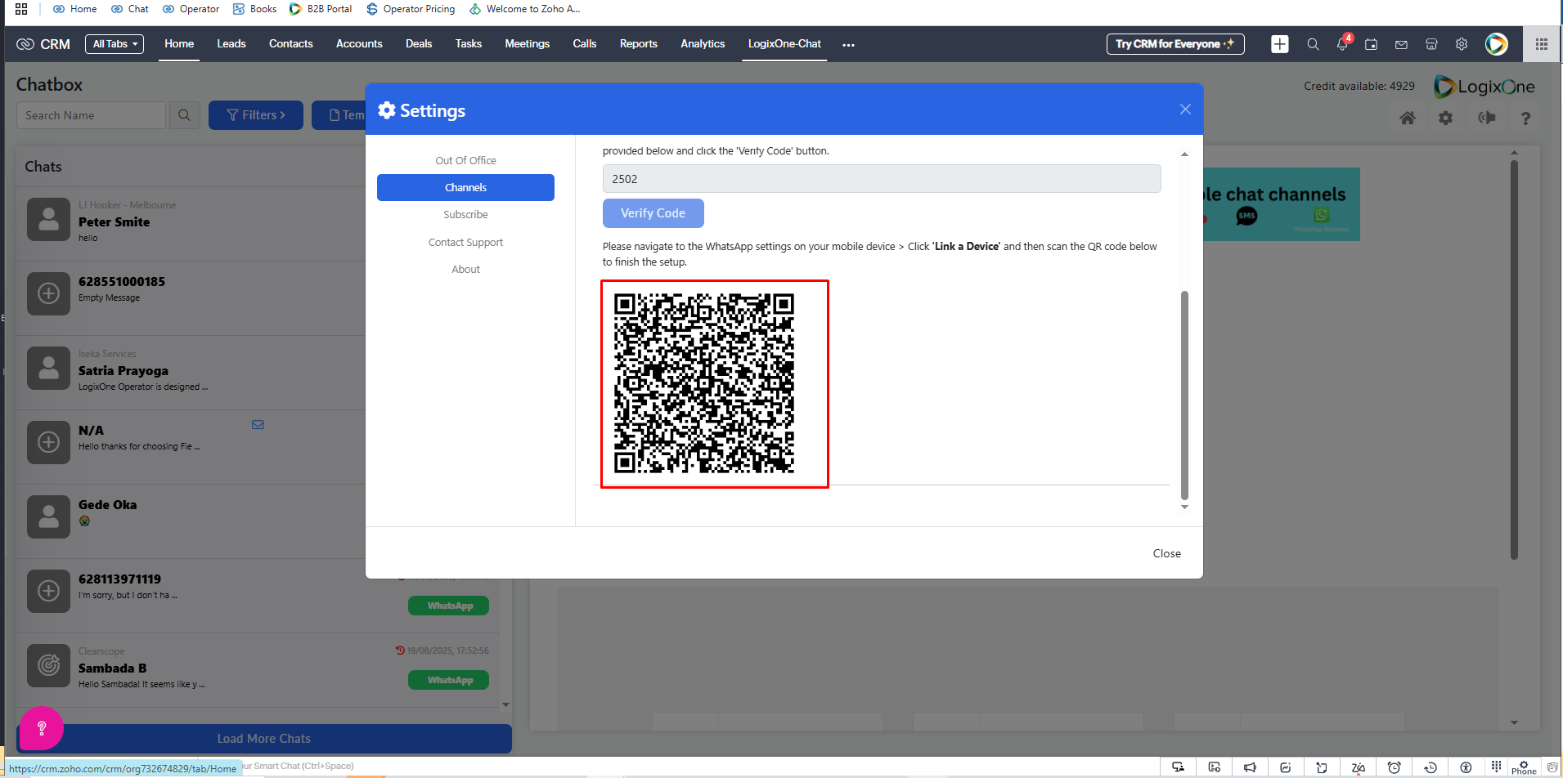This screenshot has height=778, width=1563.
Task: Open the more modules ellipsis menu
Action: click(848, 45)
